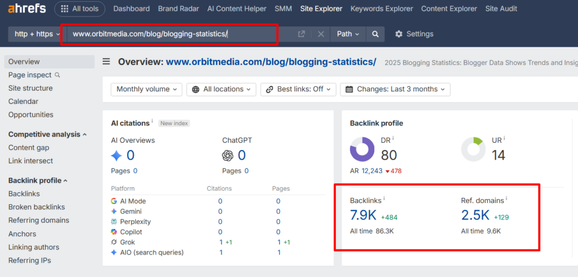Click UR info icon
578x277 pixels.
pyautogui.click(x=504, y=139)
